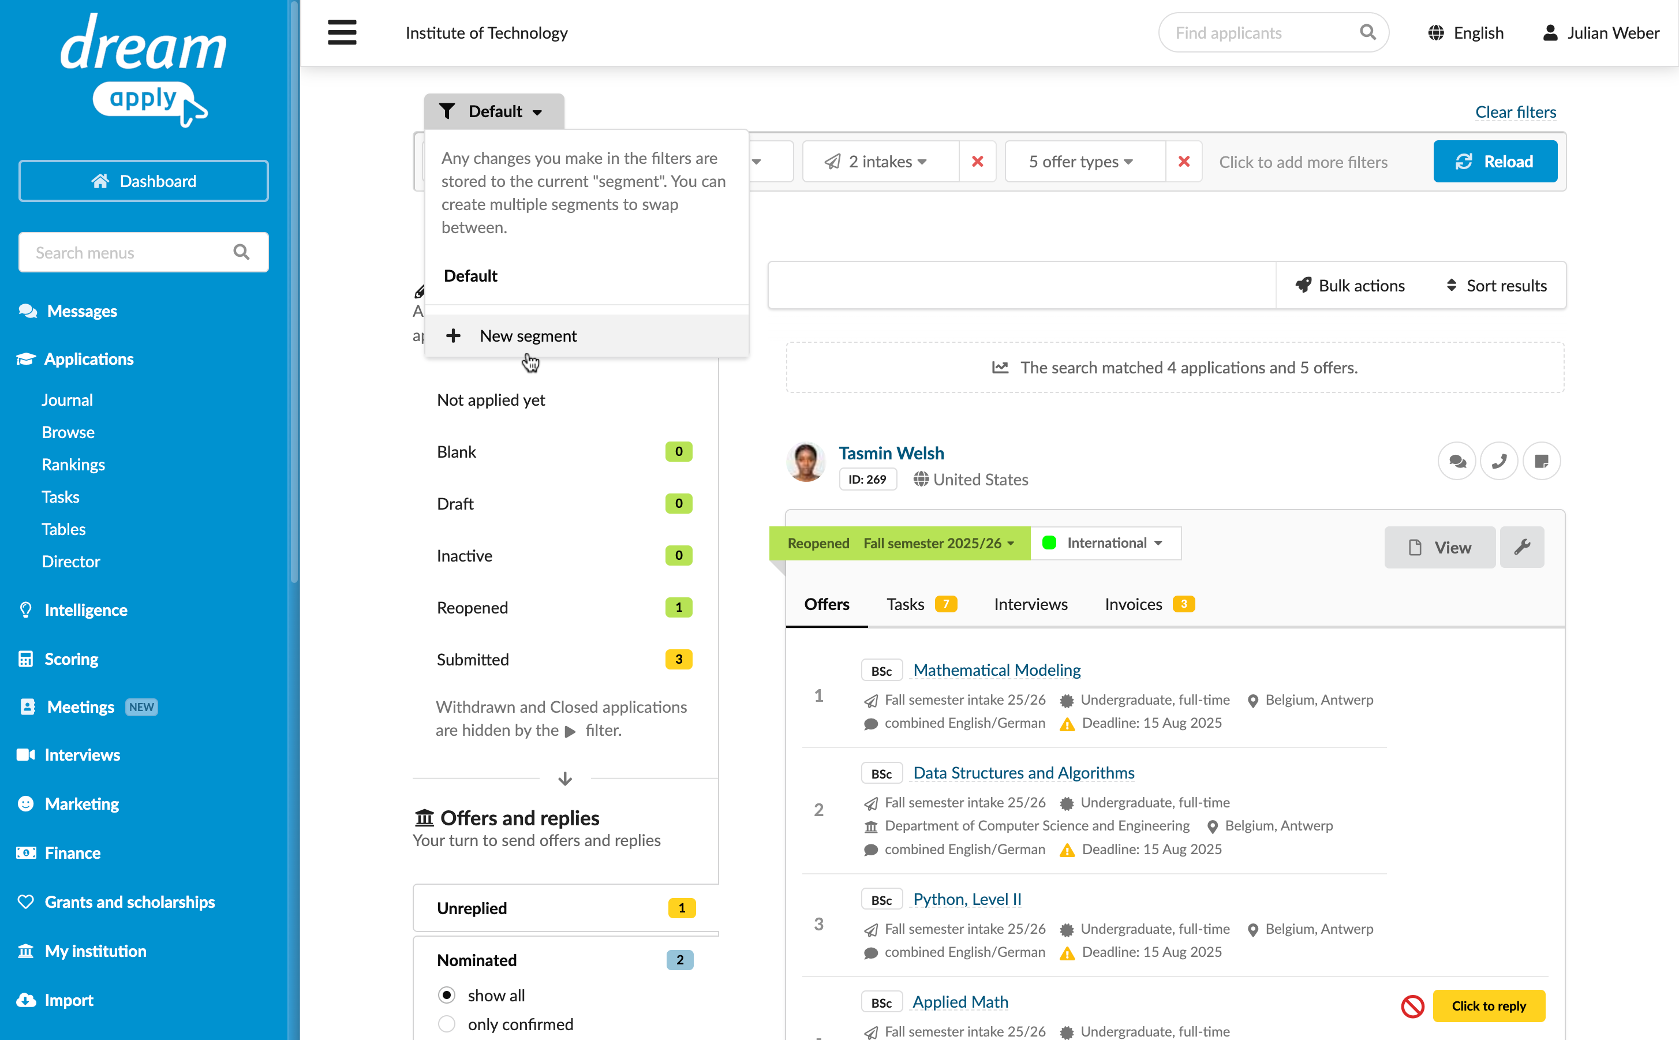Screen dimensions: 1679x1040
Task: Expand the 2 intakes filter dropdown
Action: 881,162
